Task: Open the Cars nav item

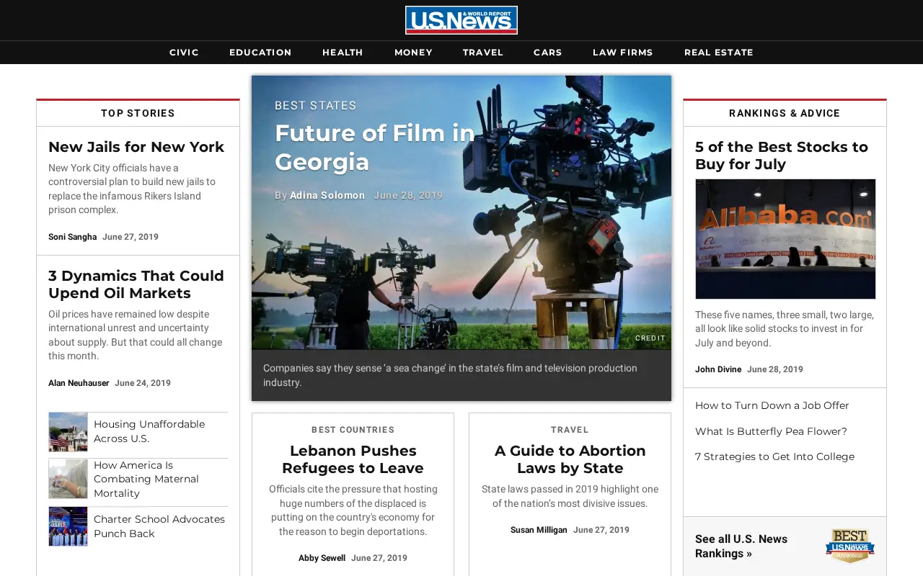Action: point(548,53)
